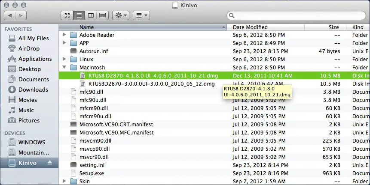Select the Setup.exe file icon
370x185 pixels.
(x=73, y=173)
